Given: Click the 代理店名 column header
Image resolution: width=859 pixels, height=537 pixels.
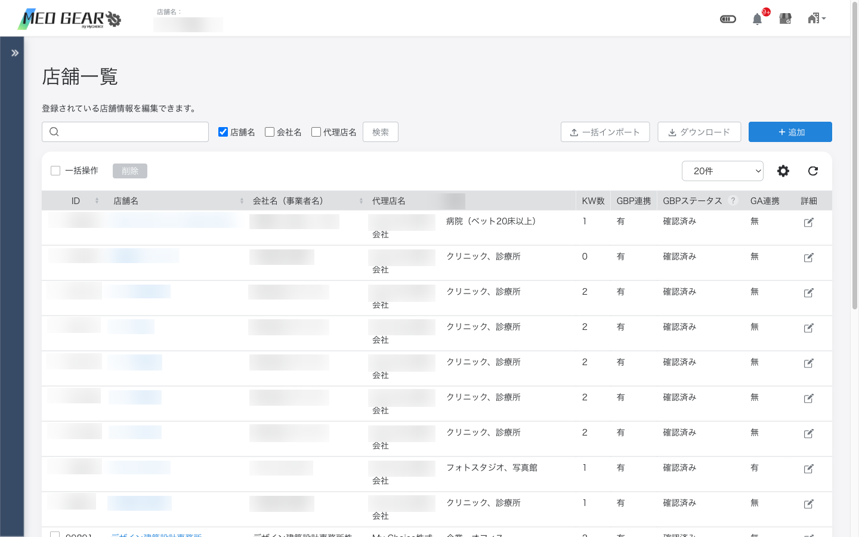Looking at the screenshot, I should 389,201.
